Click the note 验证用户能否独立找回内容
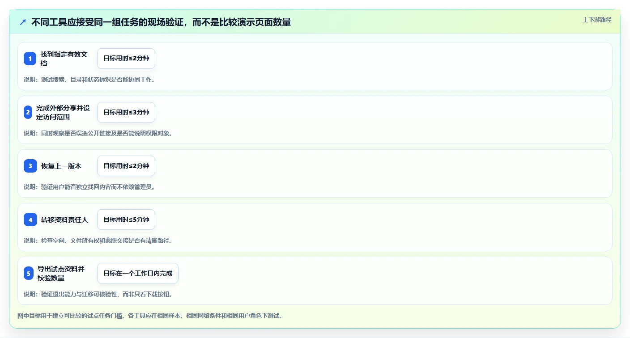Image resolution: width=630 pixels, height=338 pixels. 89,187
